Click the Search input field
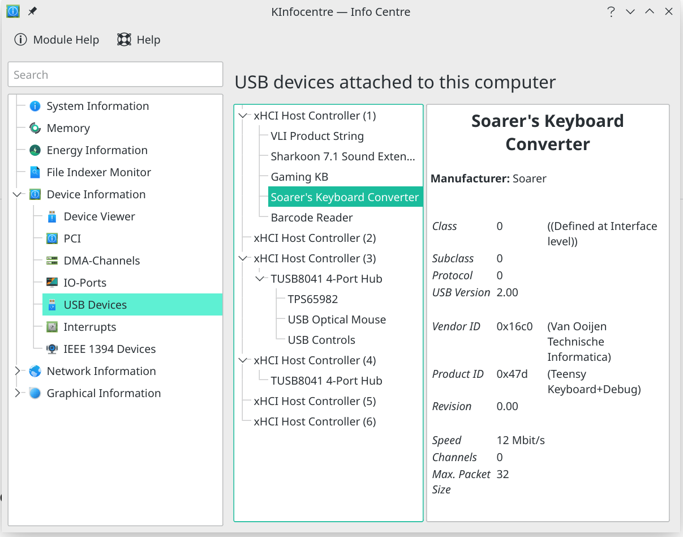This screenshot has height=537, width=683. click(x=115, y=75)
